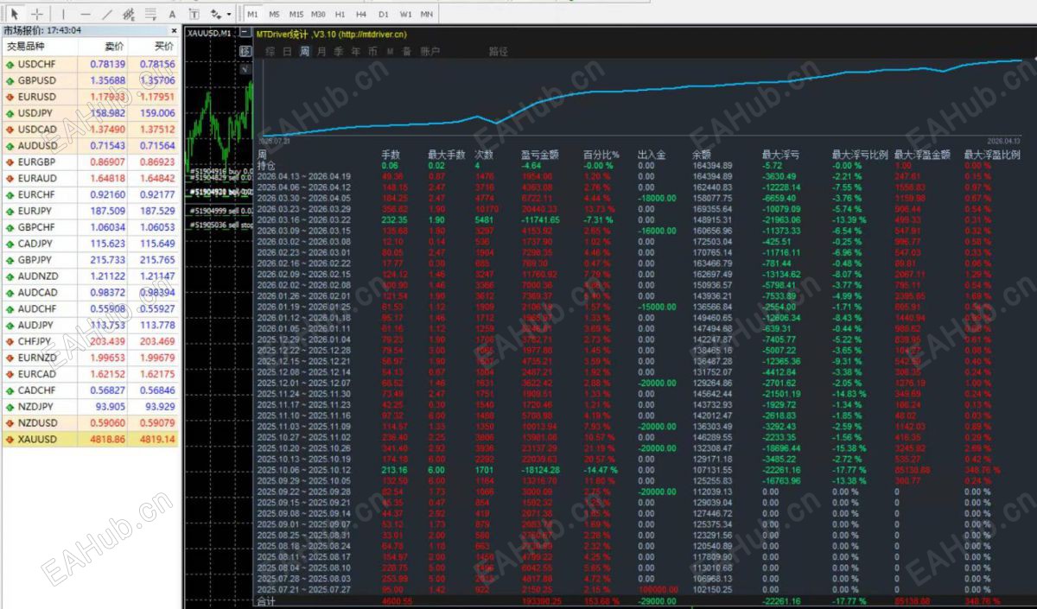Switch chart to D1 timeframe

coord(384,15)
